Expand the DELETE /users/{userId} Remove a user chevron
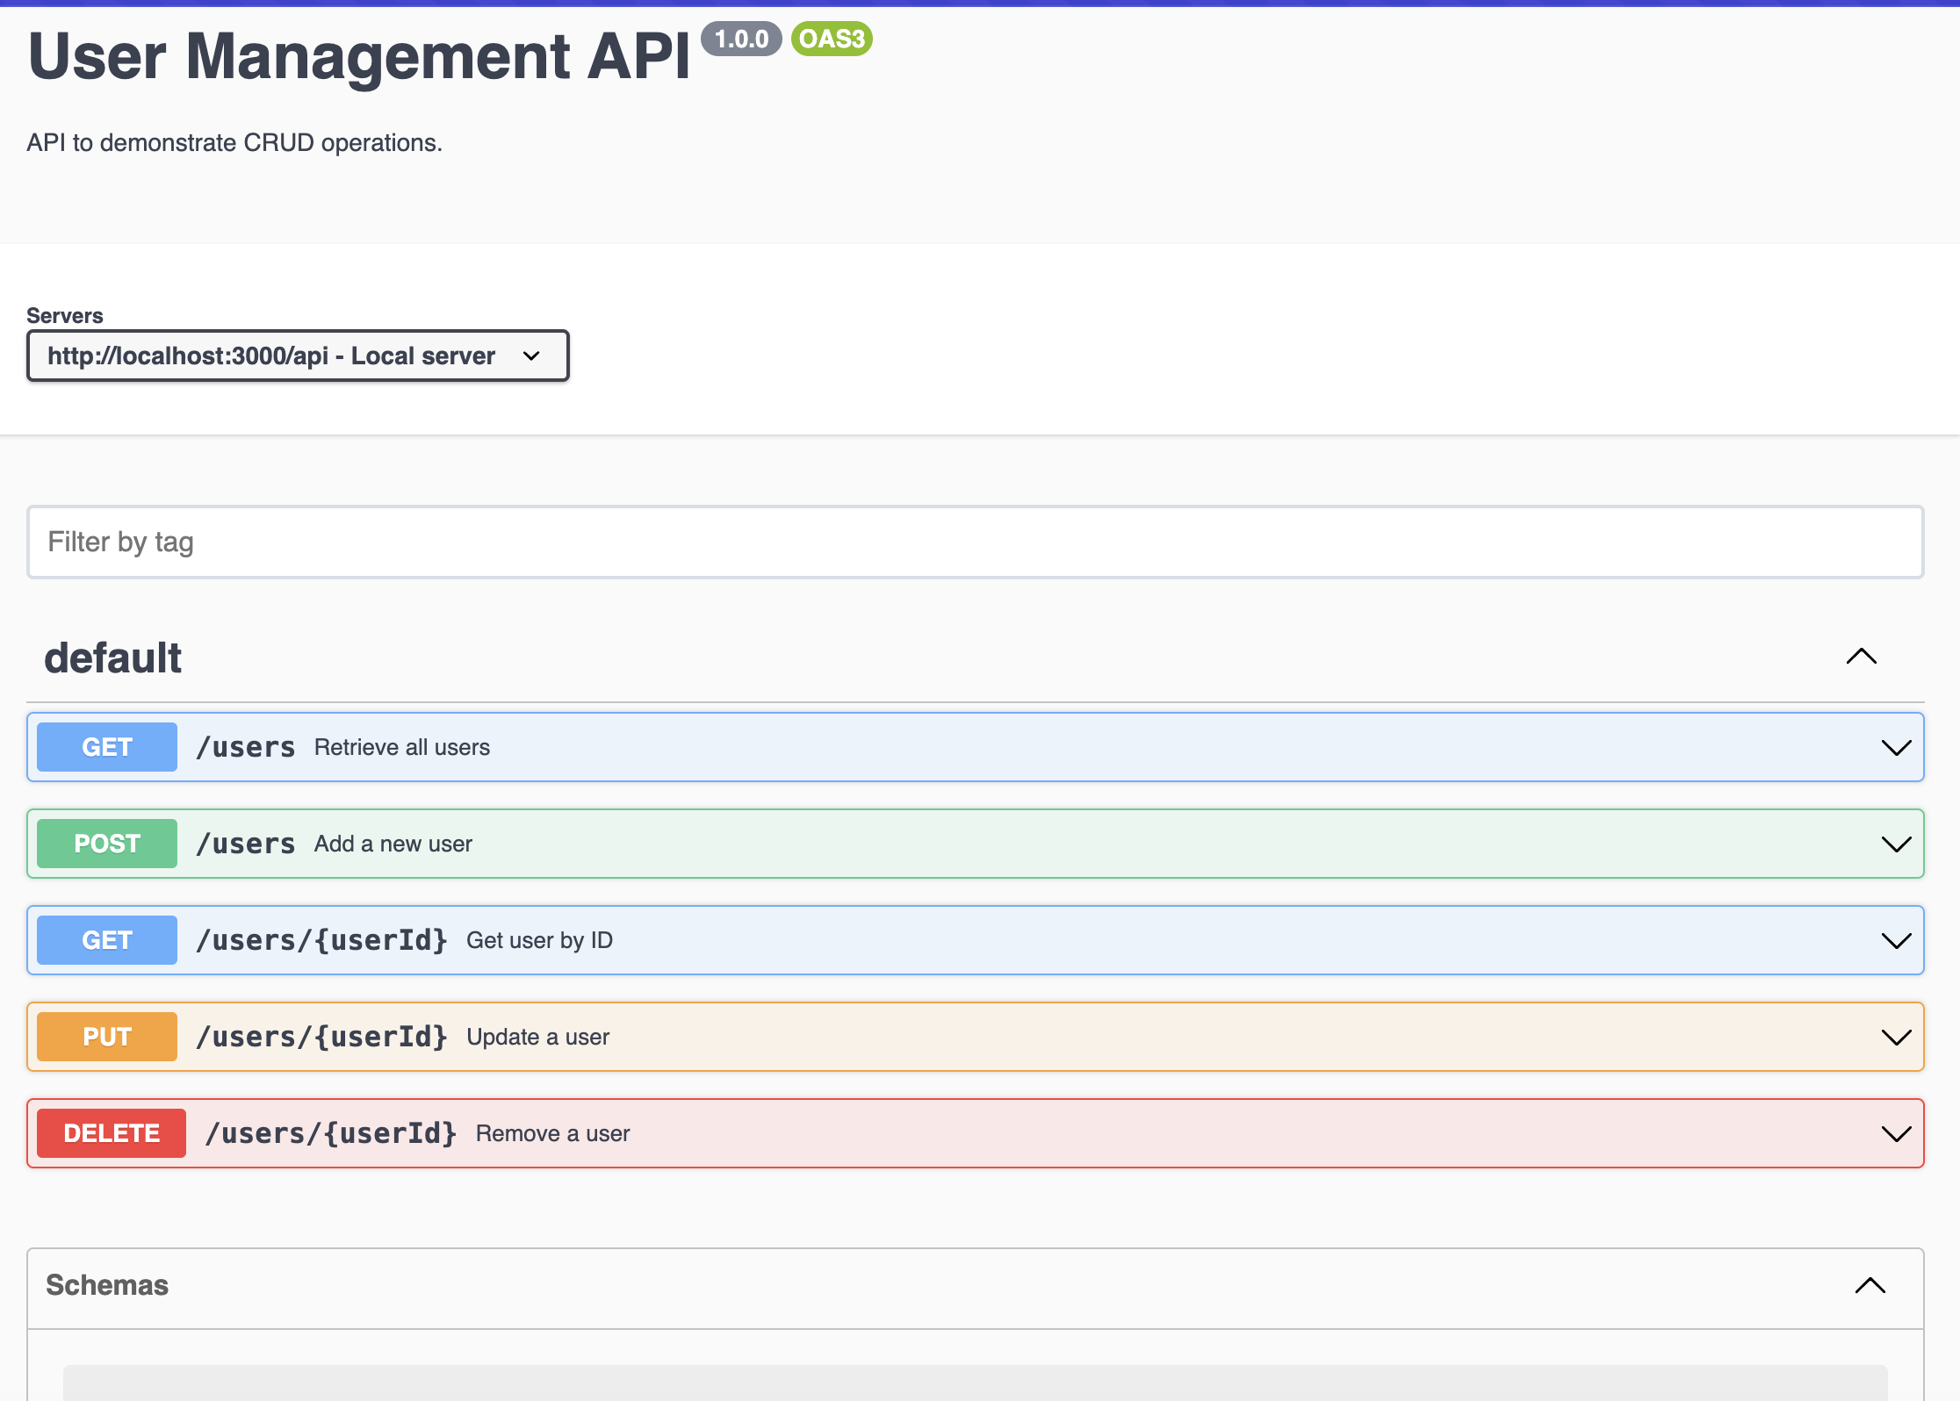 pyautogui.click(x=1896, y=1134)
